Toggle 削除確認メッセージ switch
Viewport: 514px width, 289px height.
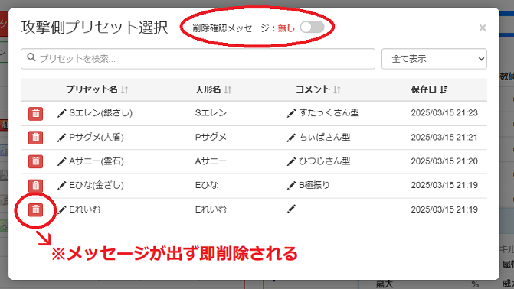(x=312, y=28)
